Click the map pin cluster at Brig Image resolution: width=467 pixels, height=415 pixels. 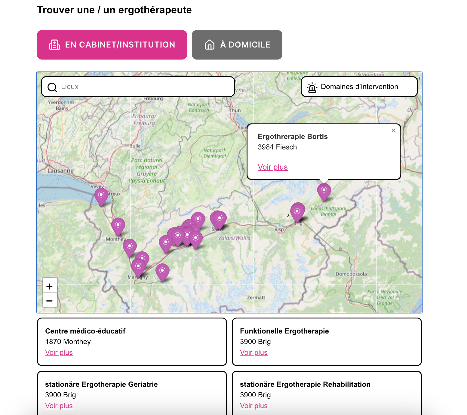(x=297, y=212)
